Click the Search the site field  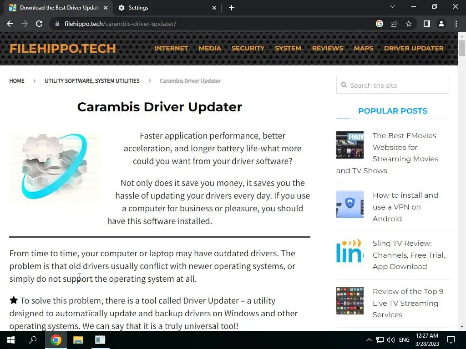pyautogui.click(x=392, y=85)
